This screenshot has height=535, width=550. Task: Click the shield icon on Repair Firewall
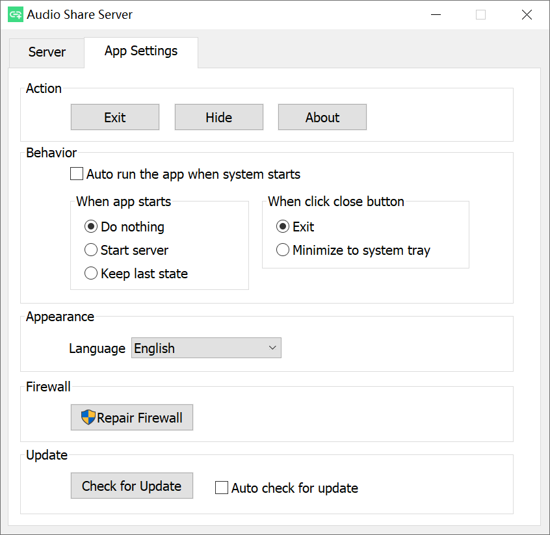[88, 417]
